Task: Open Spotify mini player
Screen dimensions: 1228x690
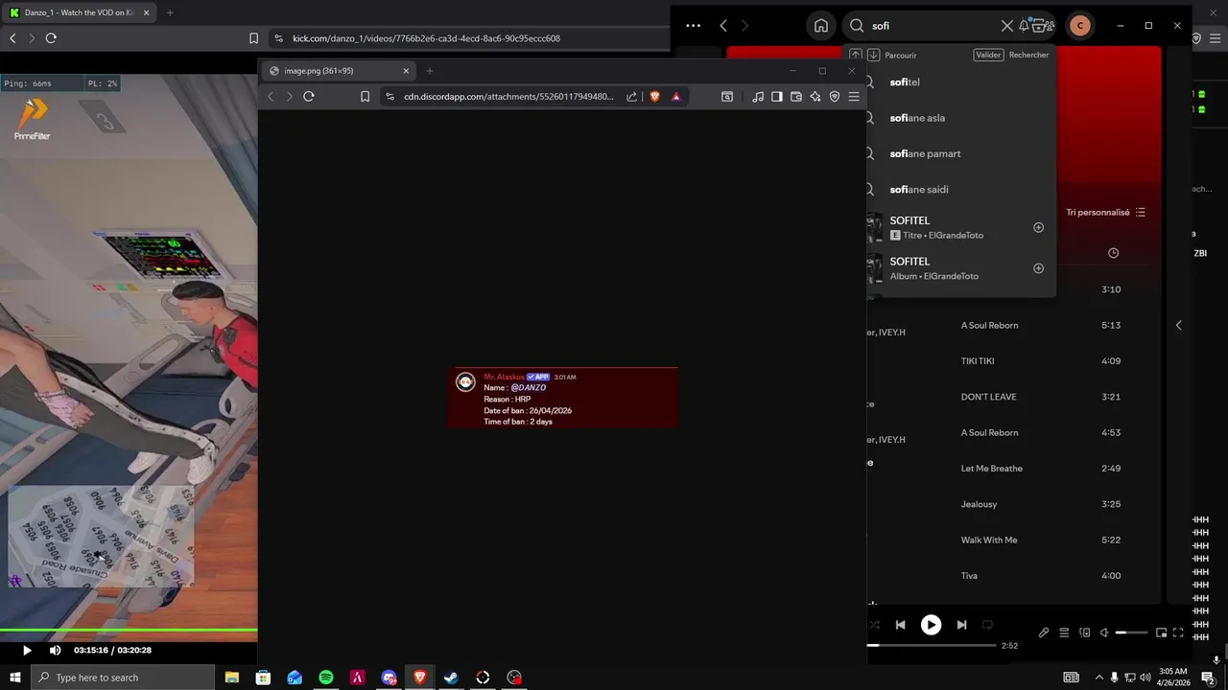Action: (1161, 632)
